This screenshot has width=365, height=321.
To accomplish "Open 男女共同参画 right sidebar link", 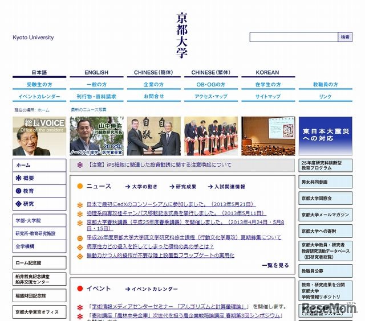I will pos(326,182).
